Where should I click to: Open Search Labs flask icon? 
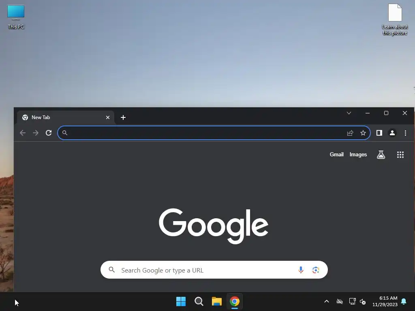pyautogui.click(x=381, y=154)
